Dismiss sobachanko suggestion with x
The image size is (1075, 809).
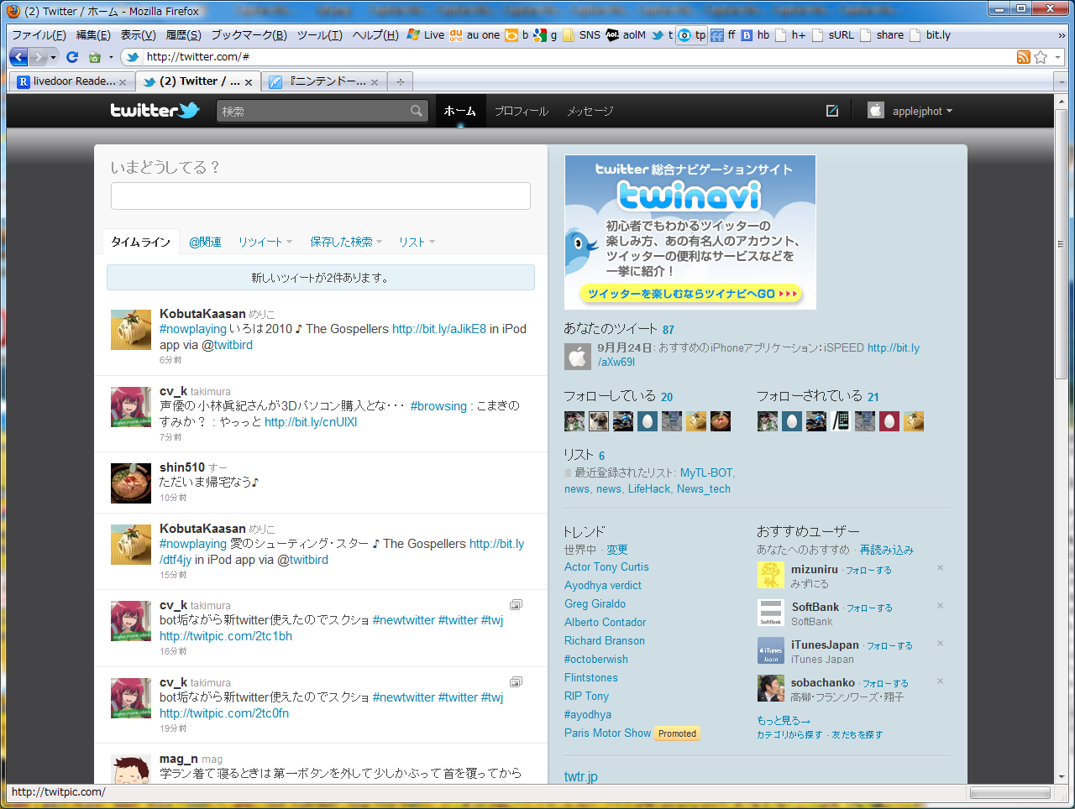tap(941, 681)
